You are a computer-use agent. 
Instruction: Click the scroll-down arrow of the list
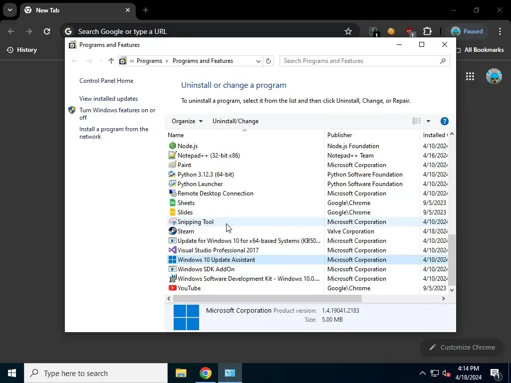pos(452,290)
